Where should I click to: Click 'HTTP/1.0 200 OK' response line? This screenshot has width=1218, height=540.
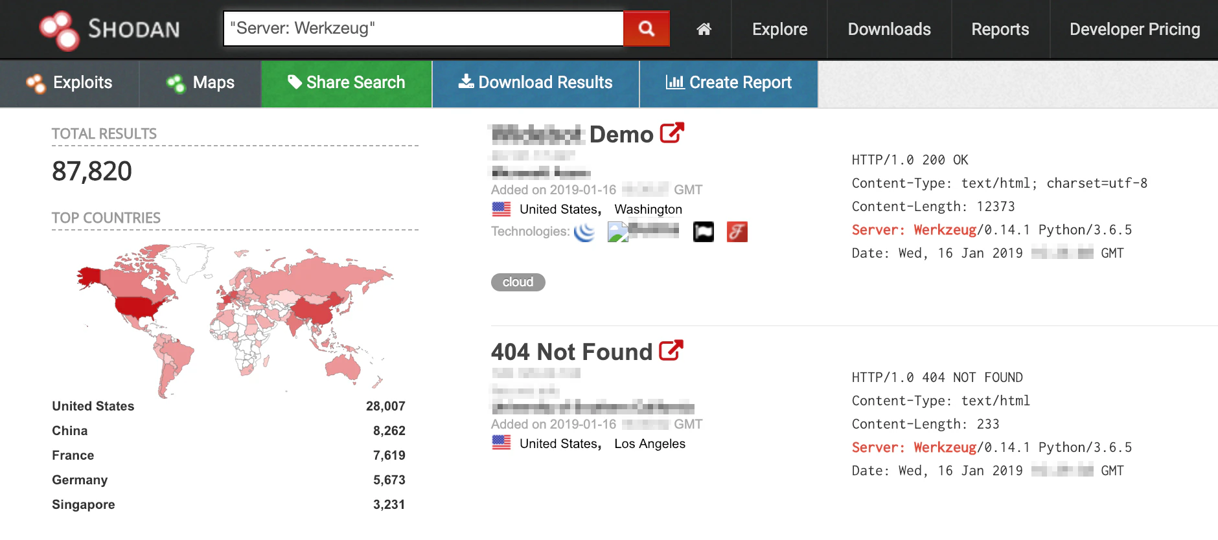910,160
